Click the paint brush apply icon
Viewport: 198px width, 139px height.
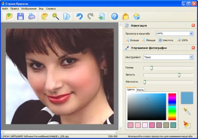coord(187,124)
